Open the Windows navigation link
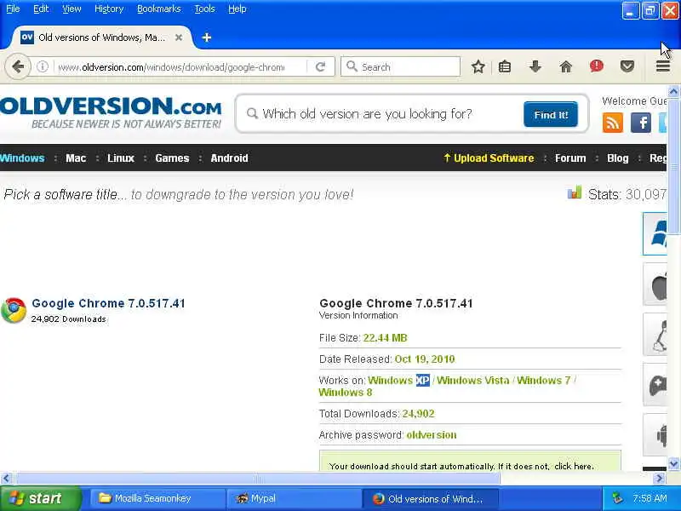Image resolution: width=681 pixels, height=511 pixels. pos(22,158)
